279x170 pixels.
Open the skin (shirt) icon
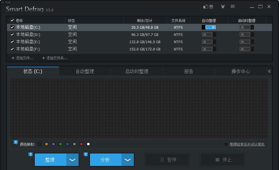point(223,6)
